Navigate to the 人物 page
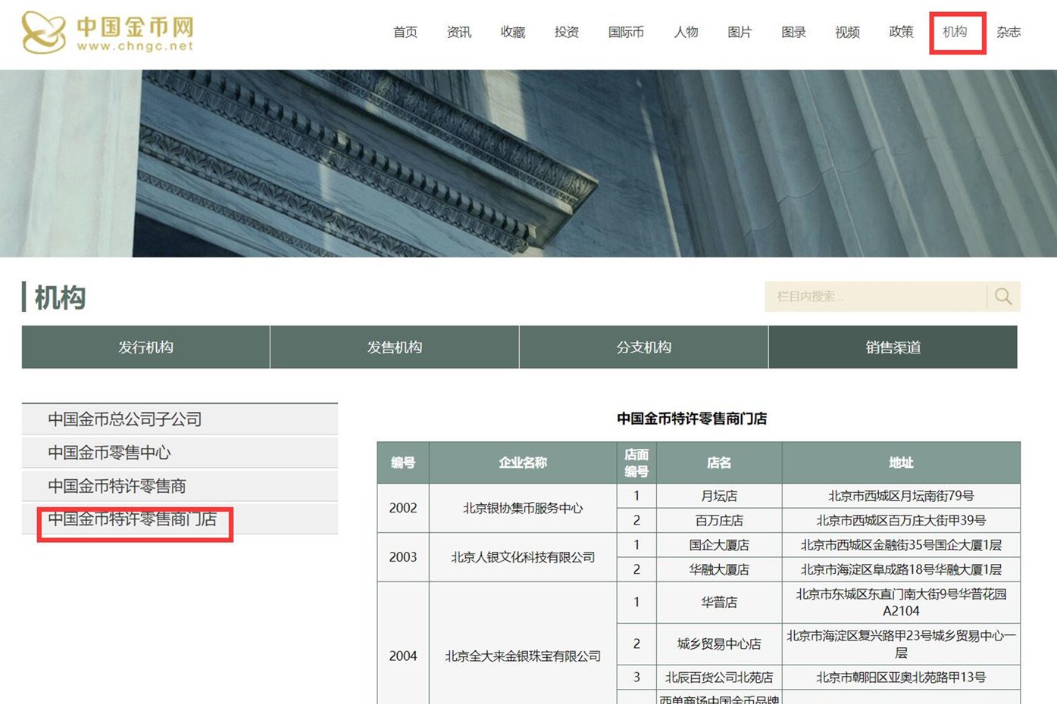 point(685,33)
